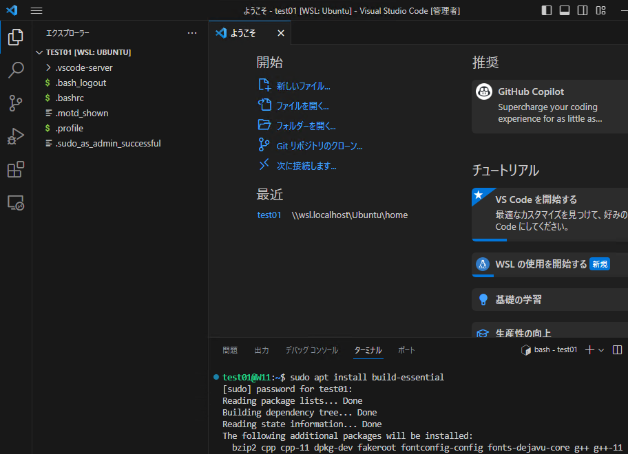Open the 生産性の向上 walkthrough
The width and height of the screenshot is (628, 454).
tap(550, 330)
